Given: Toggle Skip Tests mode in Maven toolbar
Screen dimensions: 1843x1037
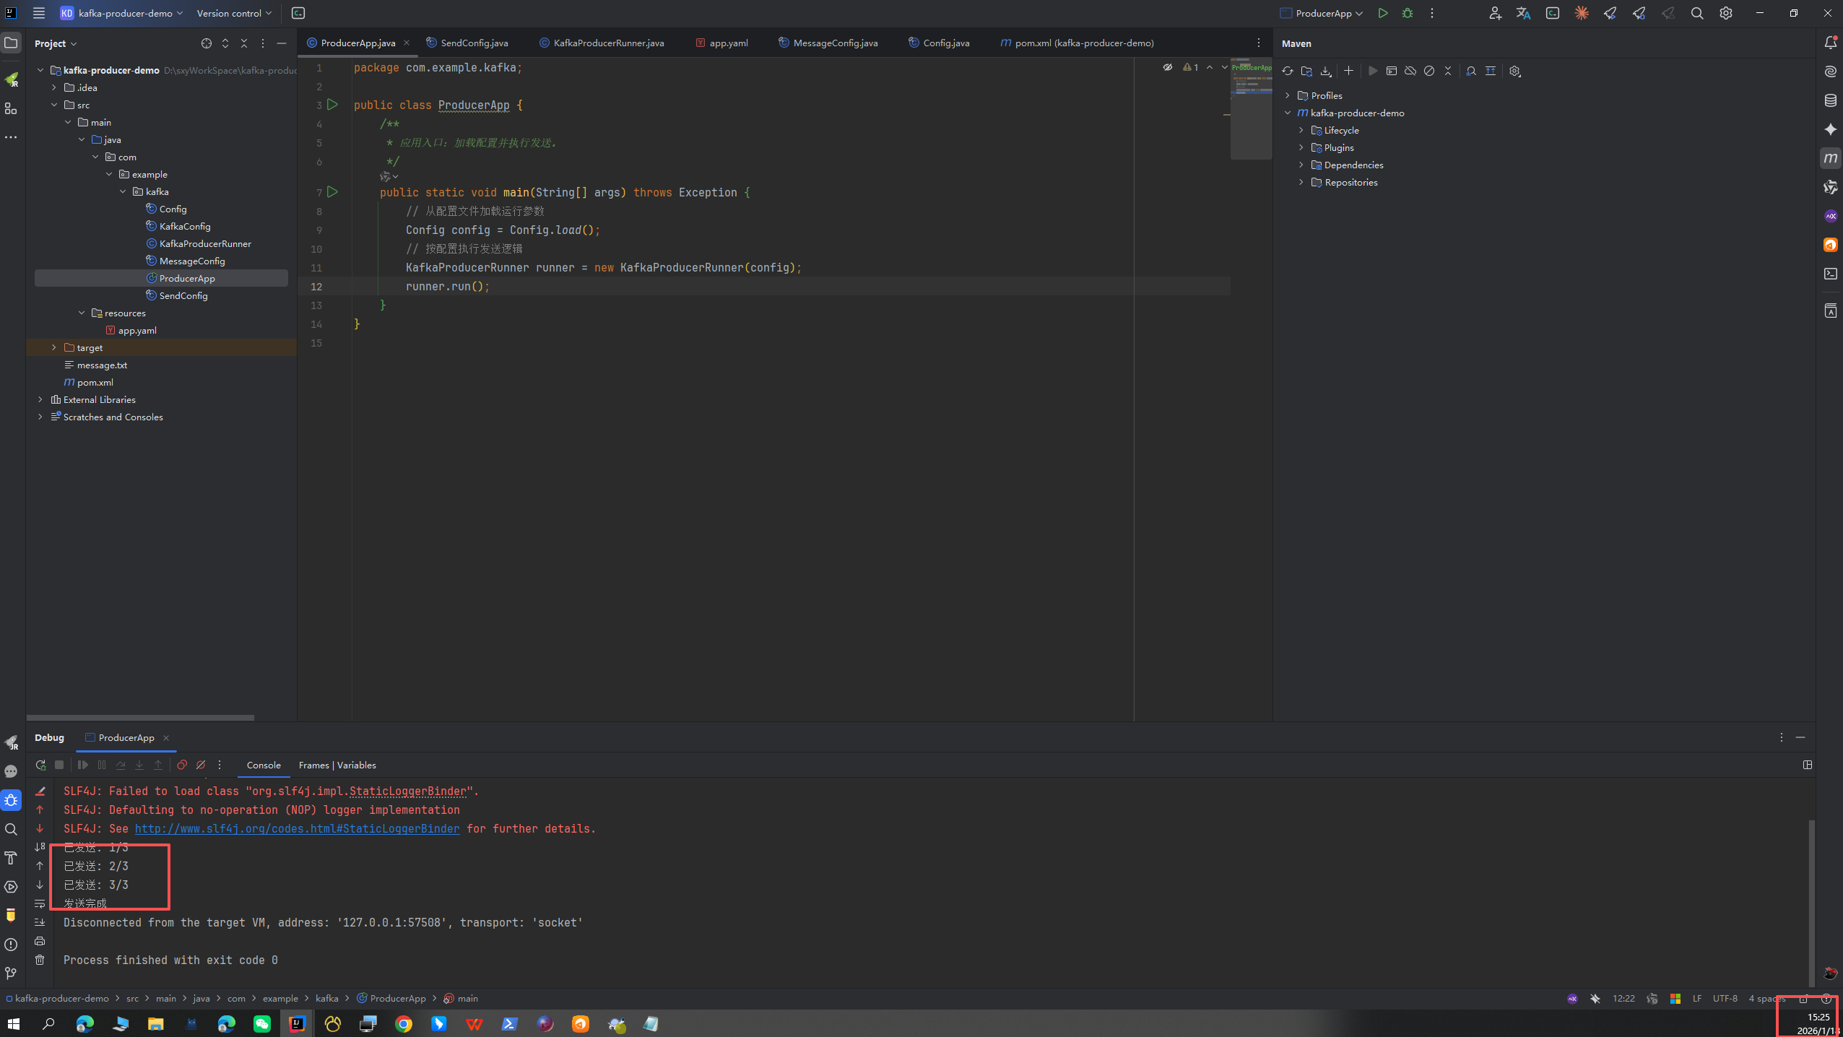Looking at the screenshot, I should [1428, 71].
